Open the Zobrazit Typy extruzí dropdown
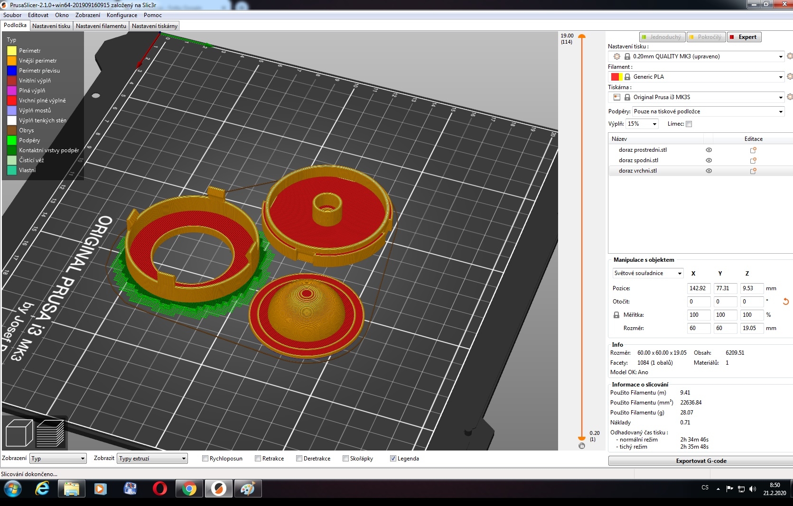Viewport: 793px width, 506px height. [x=184, y=459]
